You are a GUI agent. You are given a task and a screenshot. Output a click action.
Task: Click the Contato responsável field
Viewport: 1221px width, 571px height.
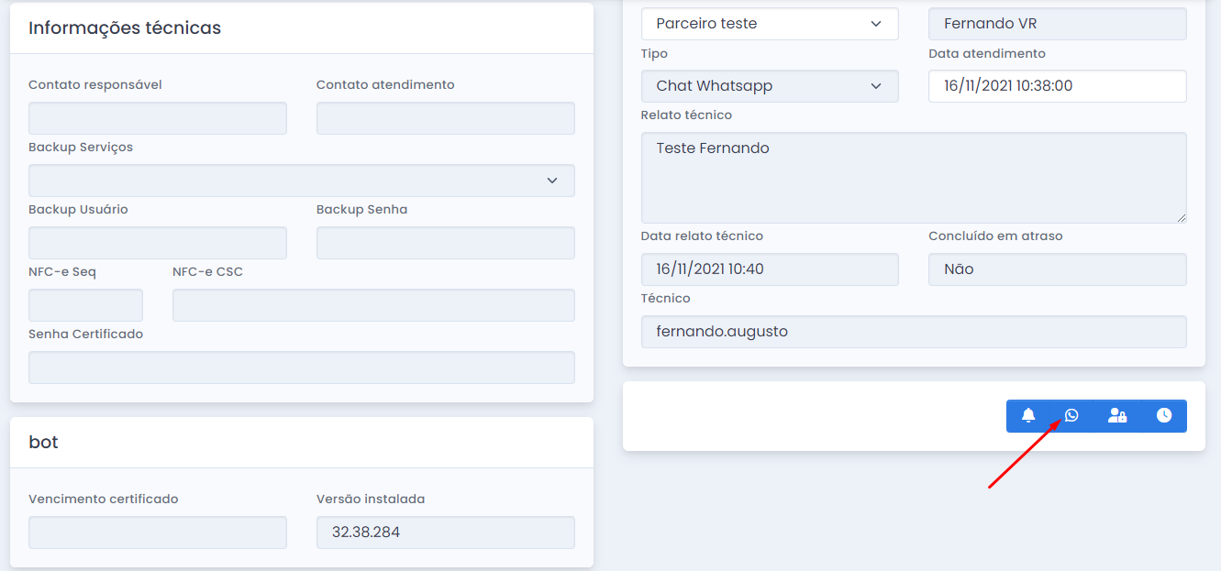[157, 118]
